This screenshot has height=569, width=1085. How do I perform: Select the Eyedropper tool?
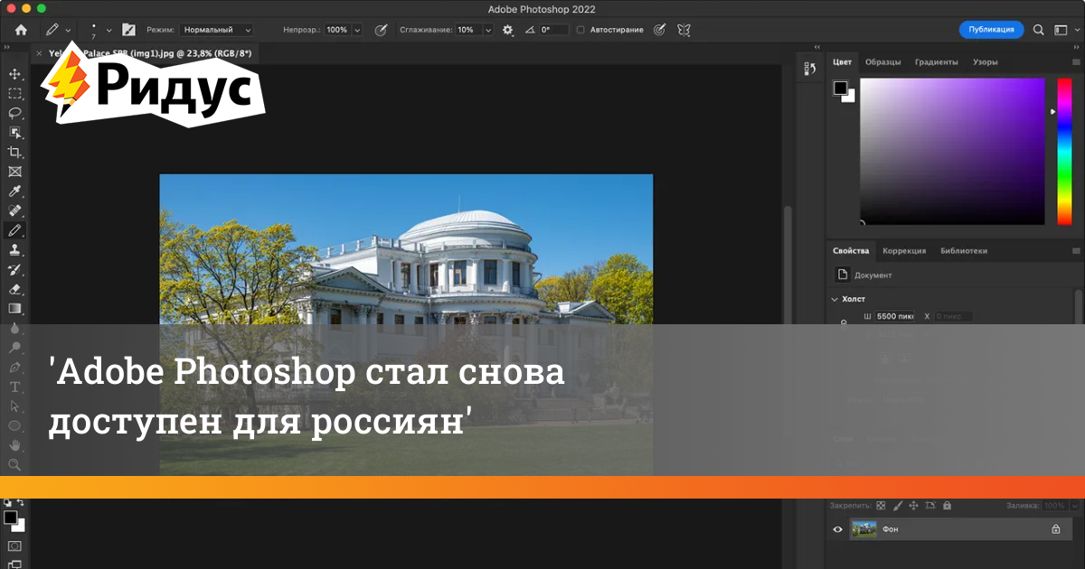point(14,191)
